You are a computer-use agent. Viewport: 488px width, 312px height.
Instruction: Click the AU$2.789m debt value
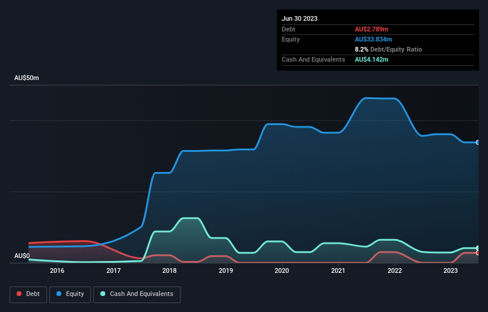[x=371, y=29]
